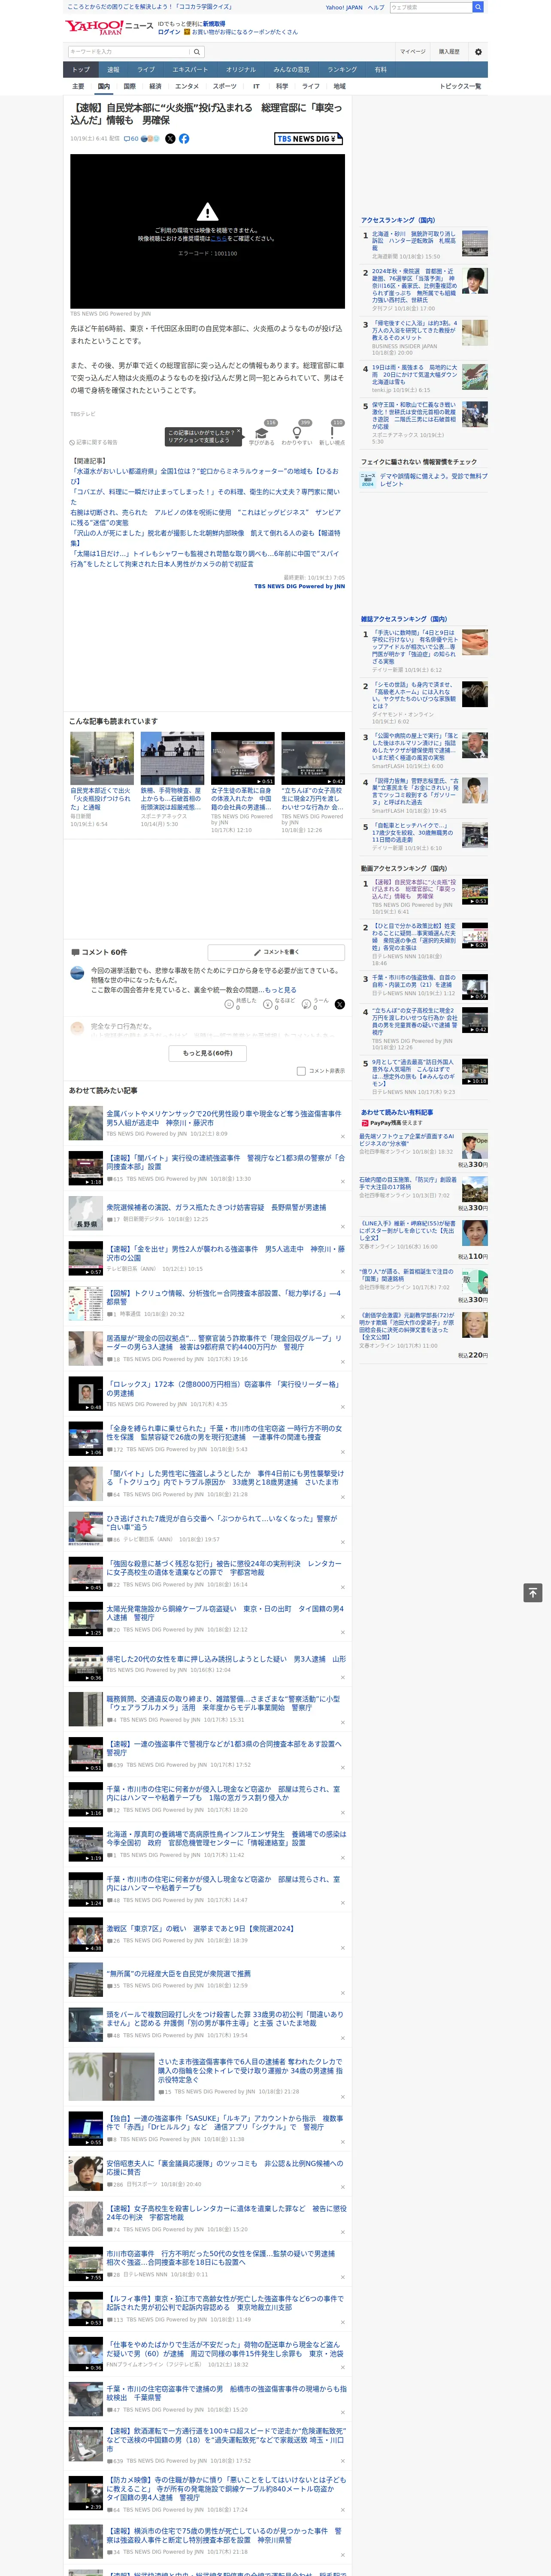
Task: Click the 記事に関する報告 report icon link
Action: tap(93, 442)
